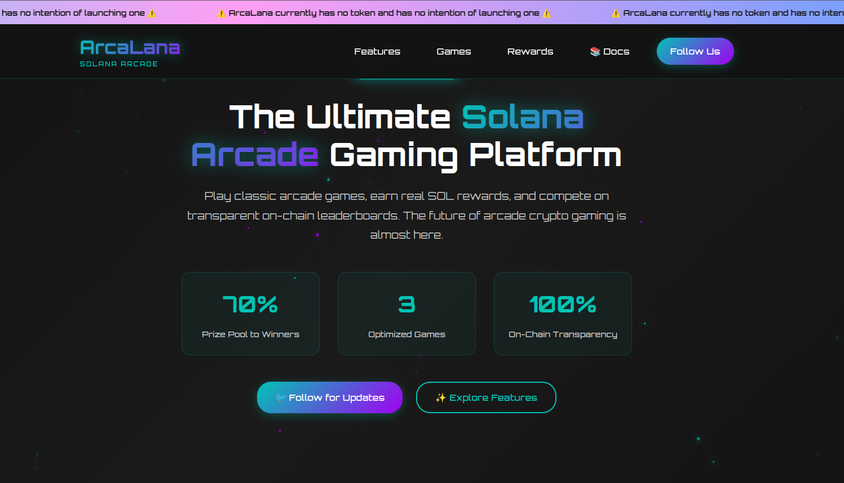Open the Games nav item

[454, 51]
